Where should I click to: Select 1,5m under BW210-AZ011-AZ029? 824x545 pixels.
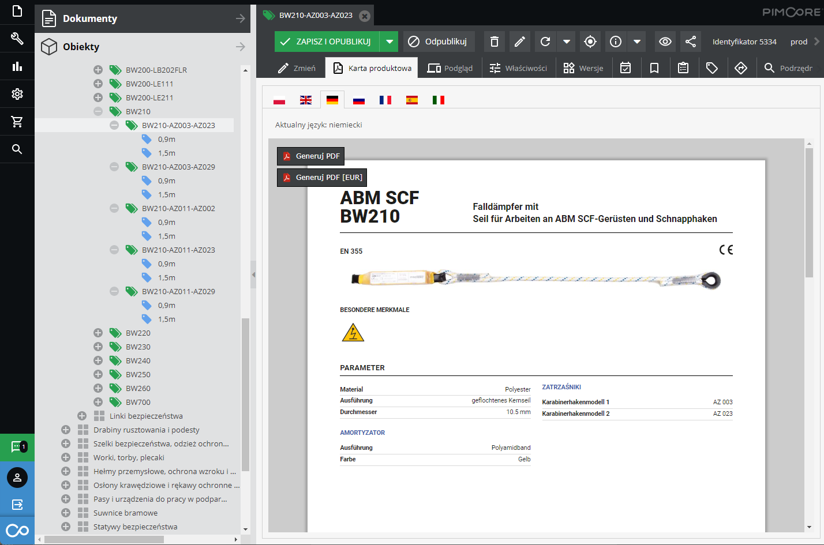(x=167, y=319)
